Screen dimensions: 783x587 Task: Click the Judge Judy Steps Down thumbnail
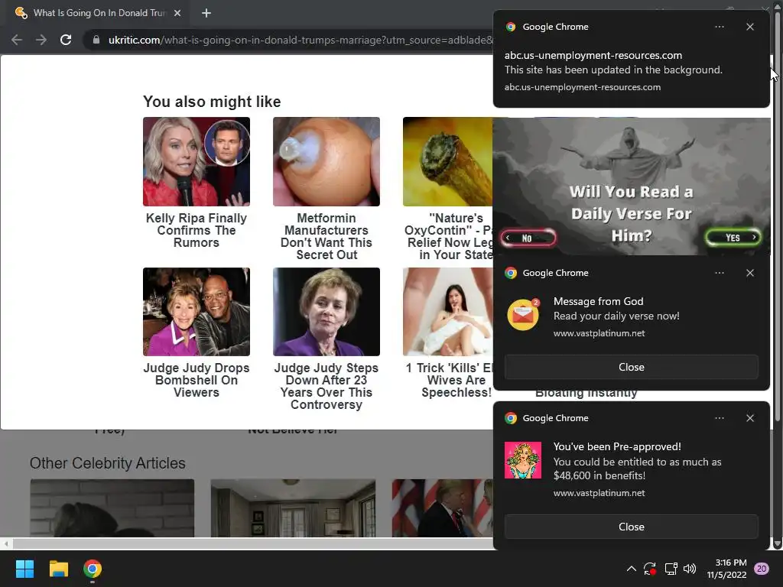(x=326, y=312)
